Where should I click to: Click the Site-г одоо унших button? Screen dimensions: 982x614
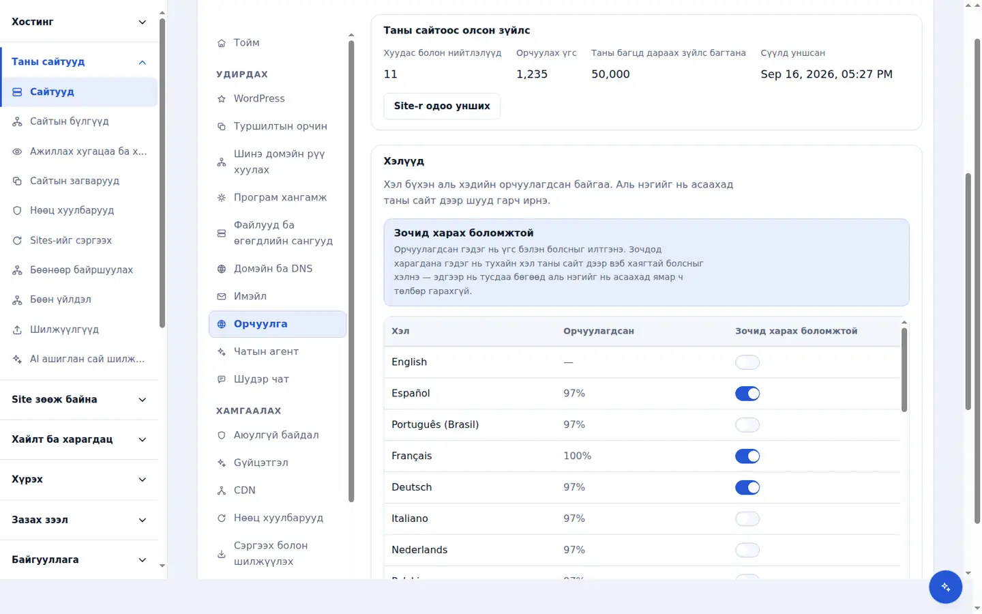point(442,106)
